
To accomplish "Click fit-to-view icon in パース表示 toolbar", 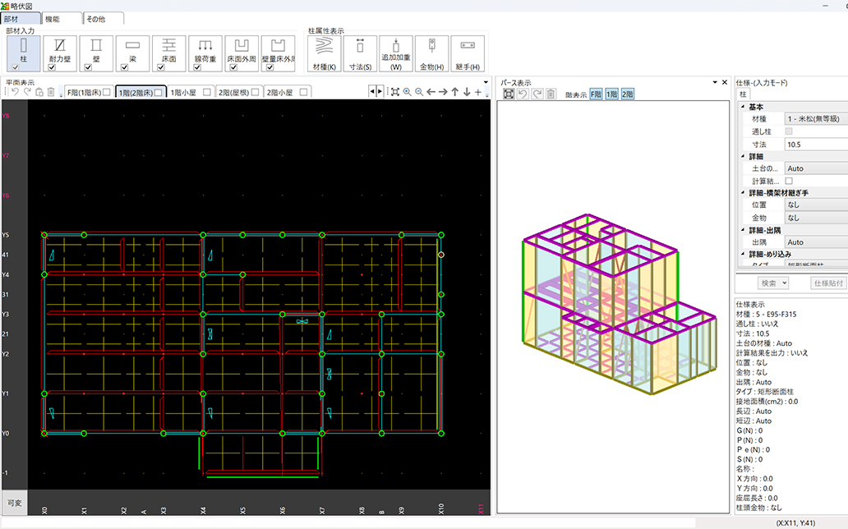I will pos(509,94).
